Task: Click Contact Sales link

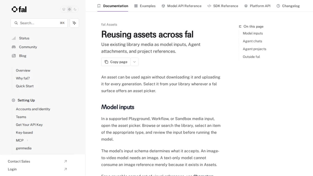Action: (x=19, y=161)
